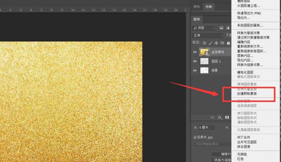281x162 pixels.
Task: Click the add layer mask icon
Action: (227, 117)
